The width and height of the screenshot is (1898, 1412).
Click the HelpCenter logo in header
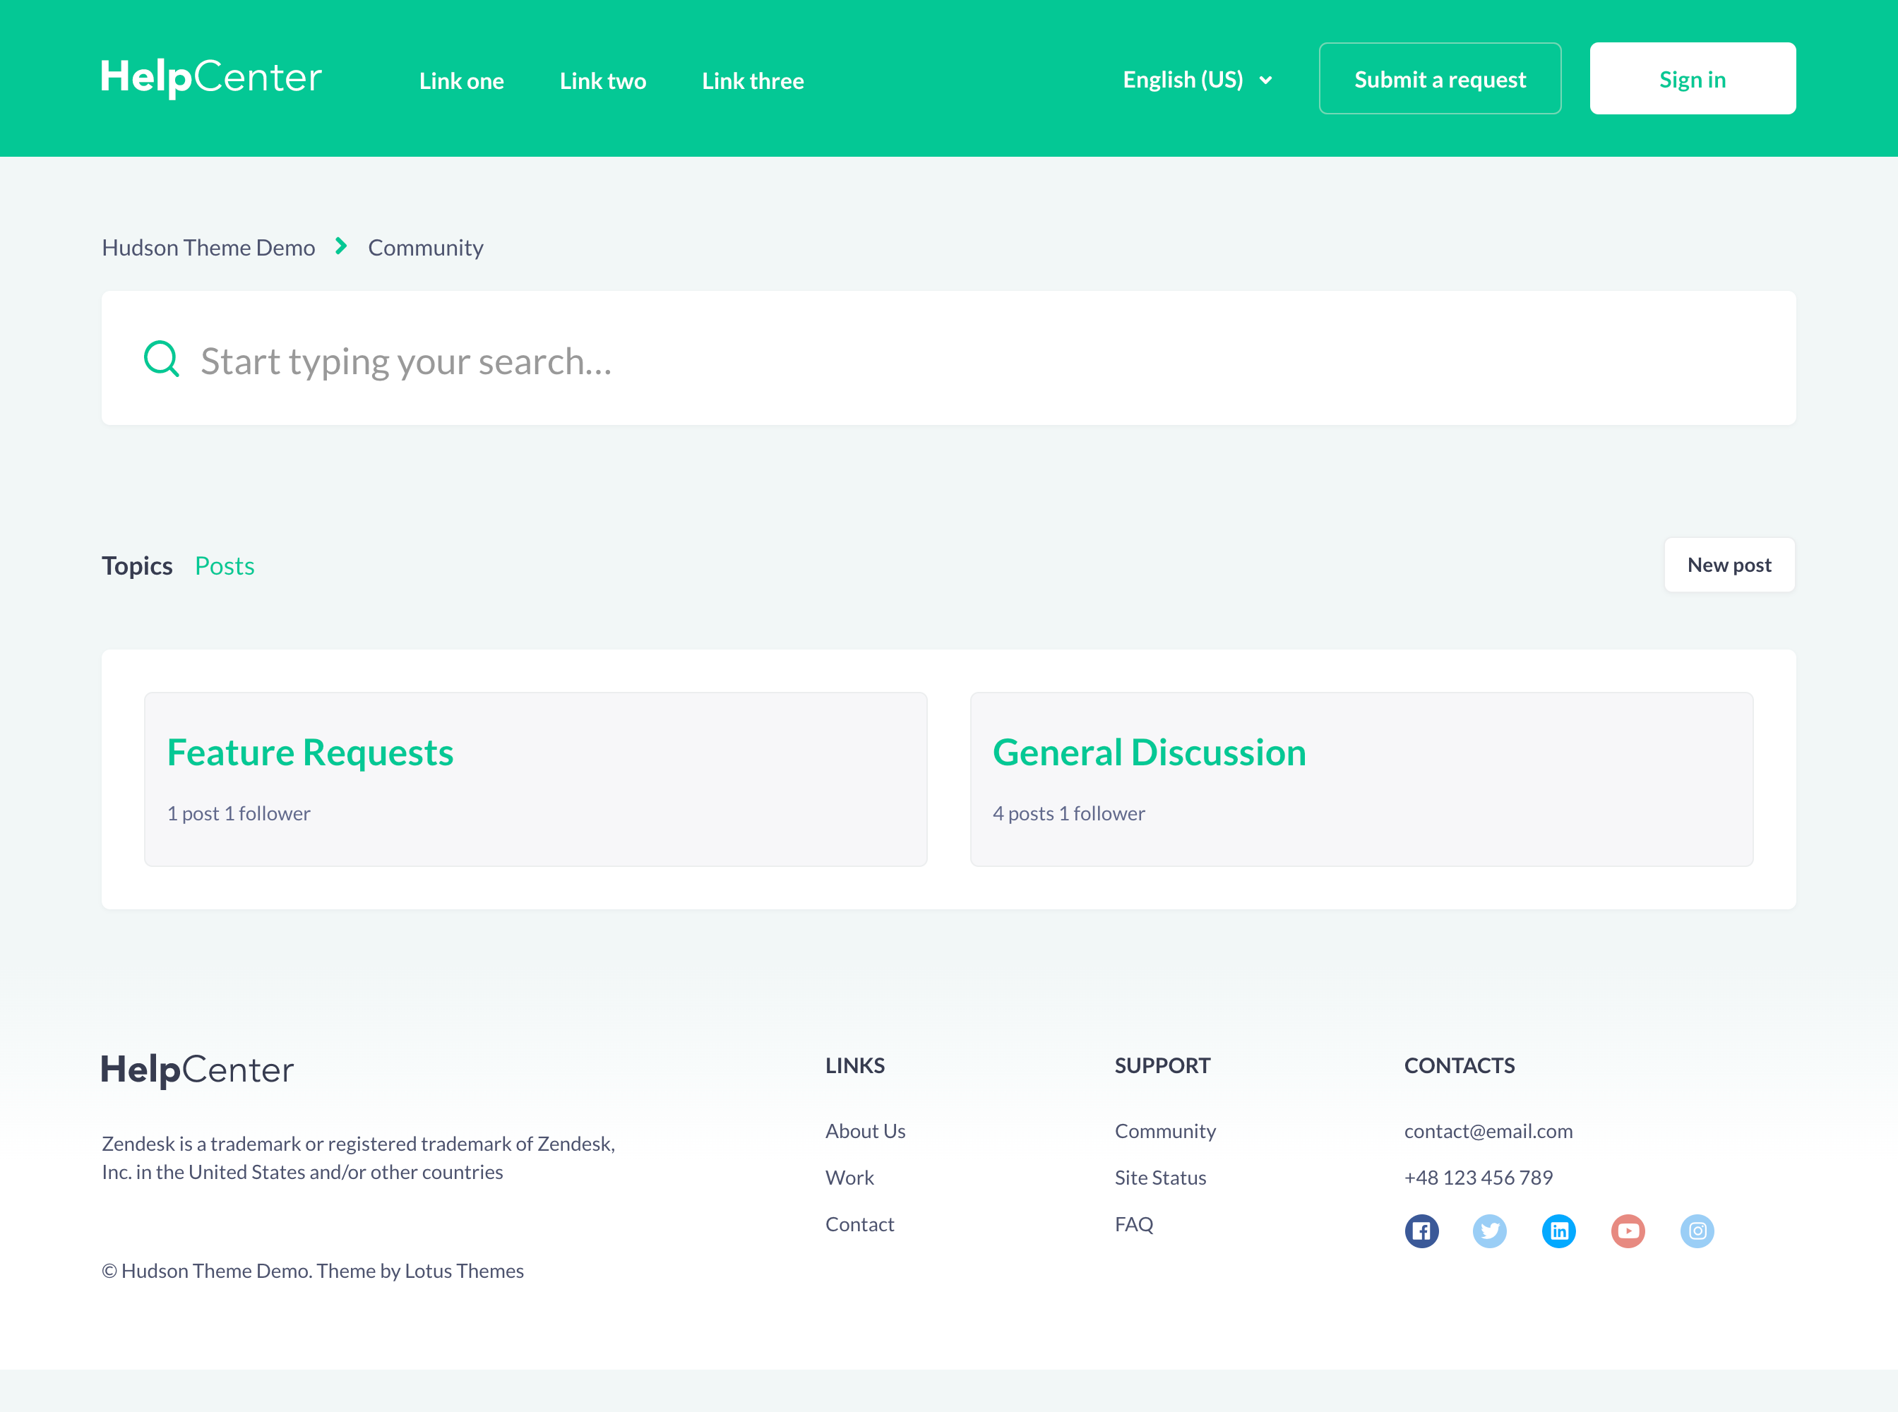(x=211, y=78)
